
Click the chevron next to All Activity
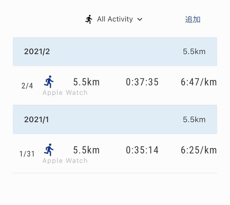point(140,19)
